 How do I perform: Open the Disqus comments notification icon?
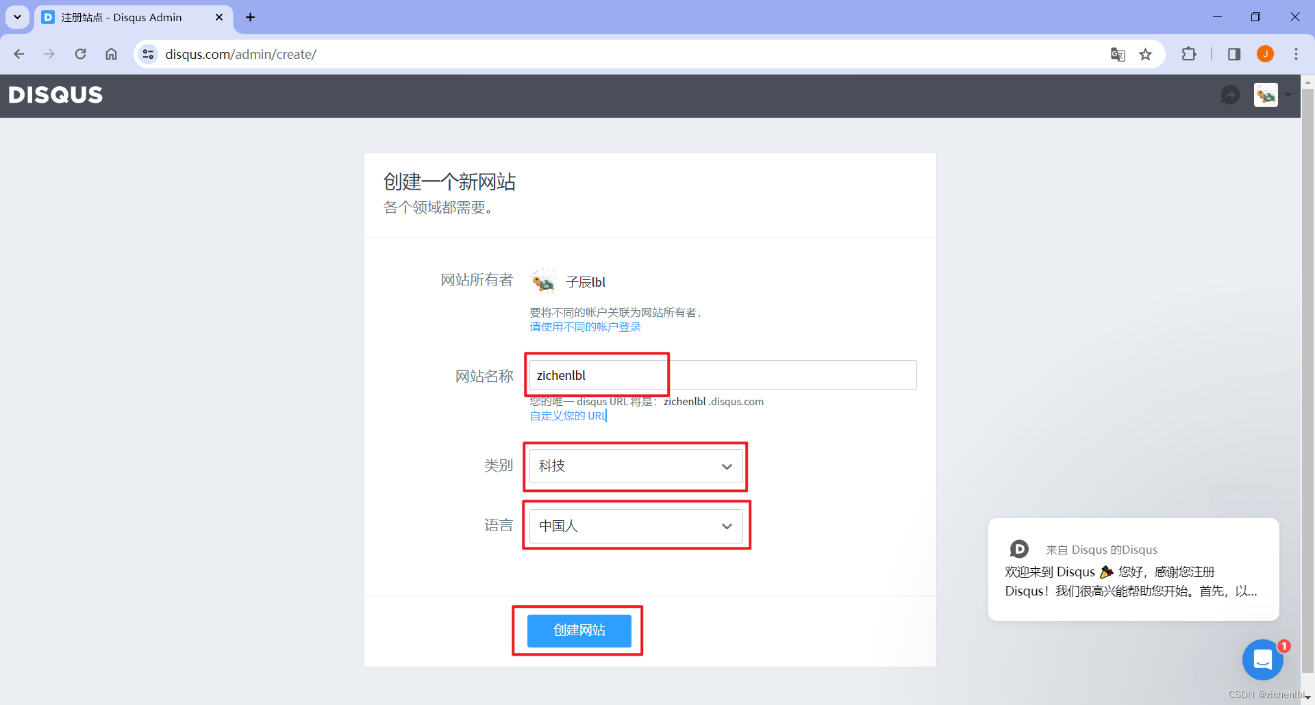pyautogui.click(x=1230, y=94)
